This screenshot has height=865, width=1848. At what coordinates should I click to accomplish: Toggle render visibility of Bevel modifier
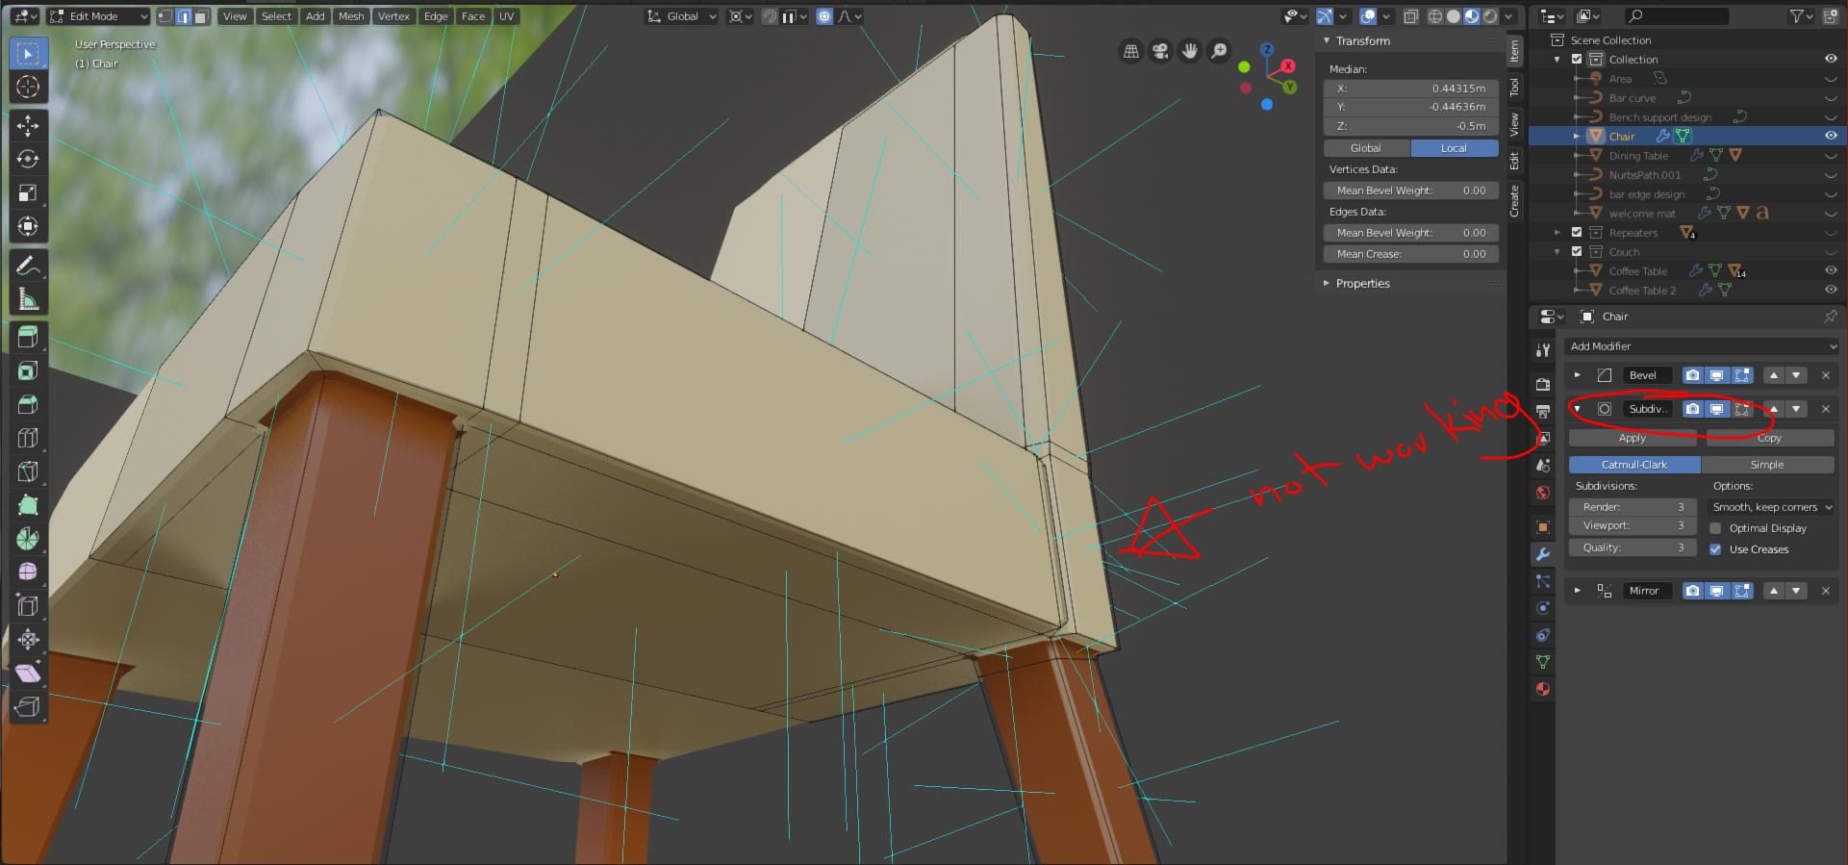1693,375
